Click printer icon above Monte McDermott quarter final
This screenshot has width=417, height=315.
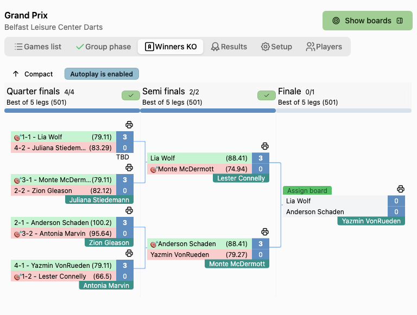click(129, 168)
